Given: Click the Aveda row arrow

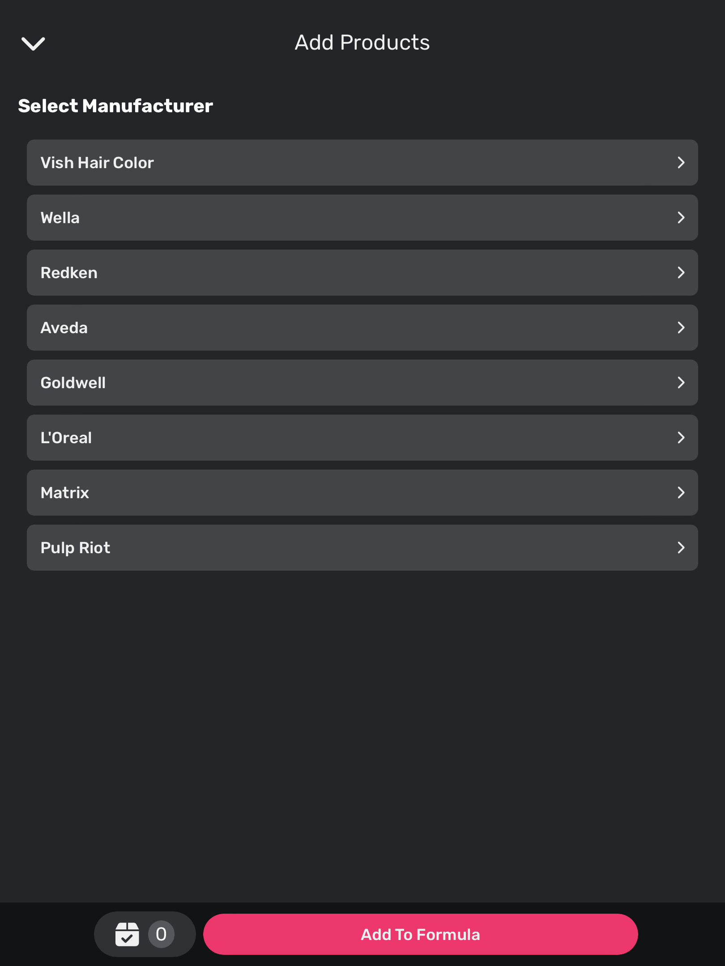Looking at the screenshot, I should [681, 328].
